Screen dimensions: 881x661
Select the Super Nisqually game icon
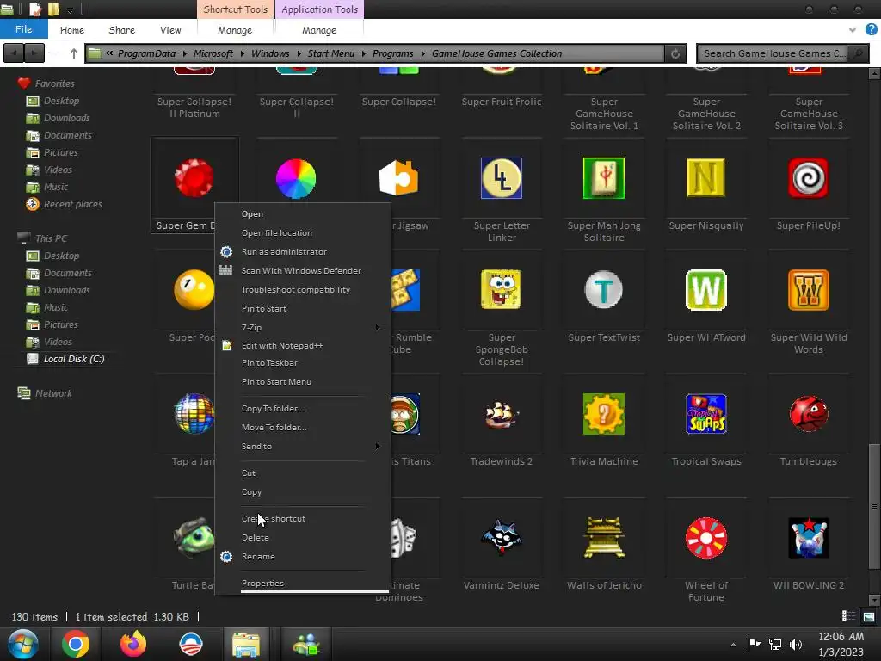(706, 178)
